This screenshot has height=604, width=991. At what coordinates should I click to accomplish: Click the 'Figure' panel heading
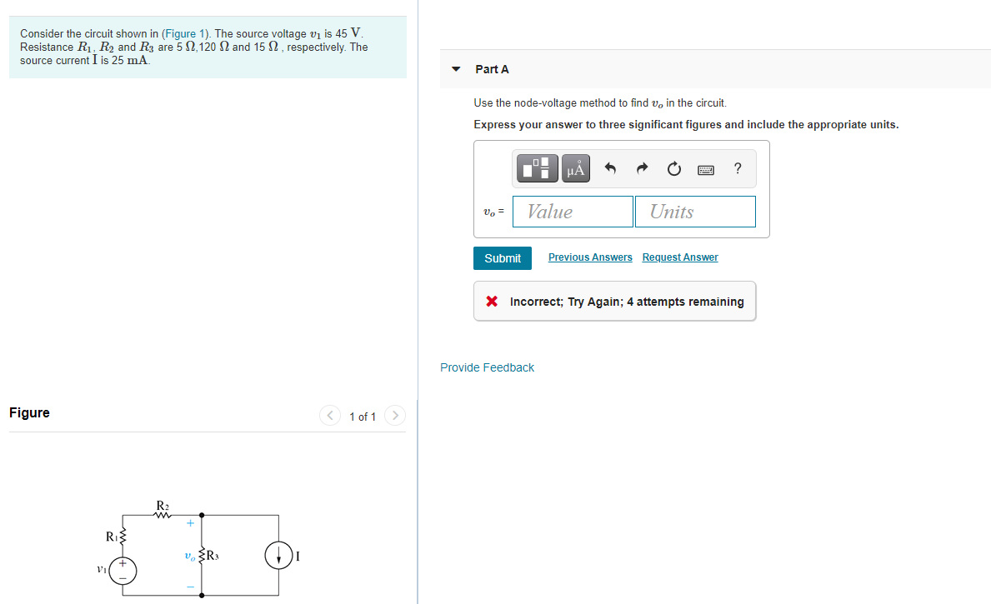click(29, 412)
